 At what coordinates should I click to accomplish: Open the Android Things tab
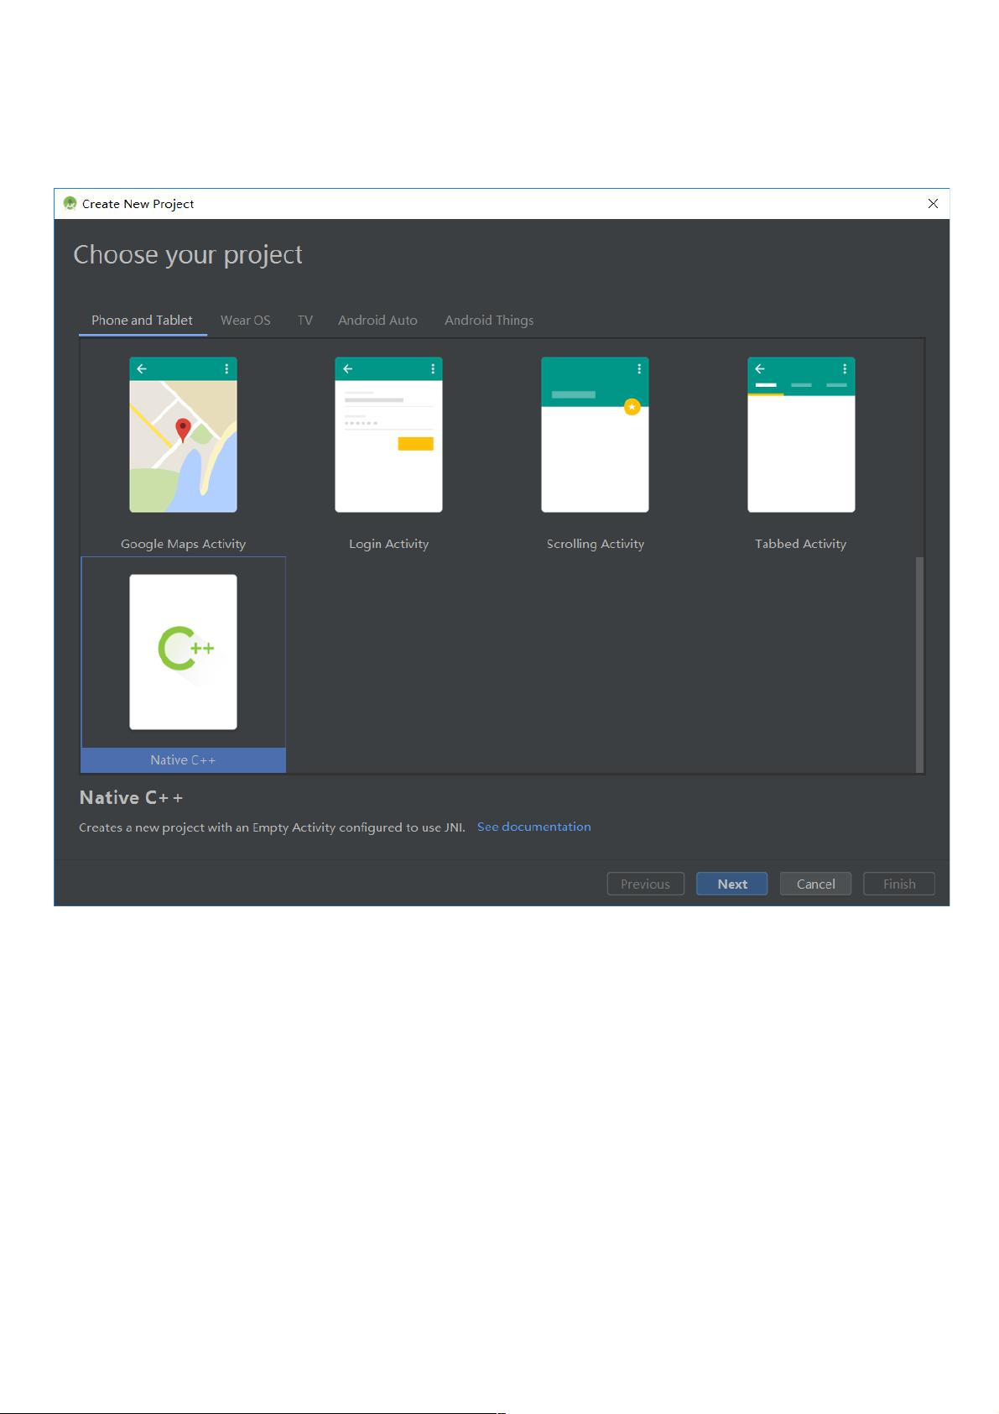(489, 321)
